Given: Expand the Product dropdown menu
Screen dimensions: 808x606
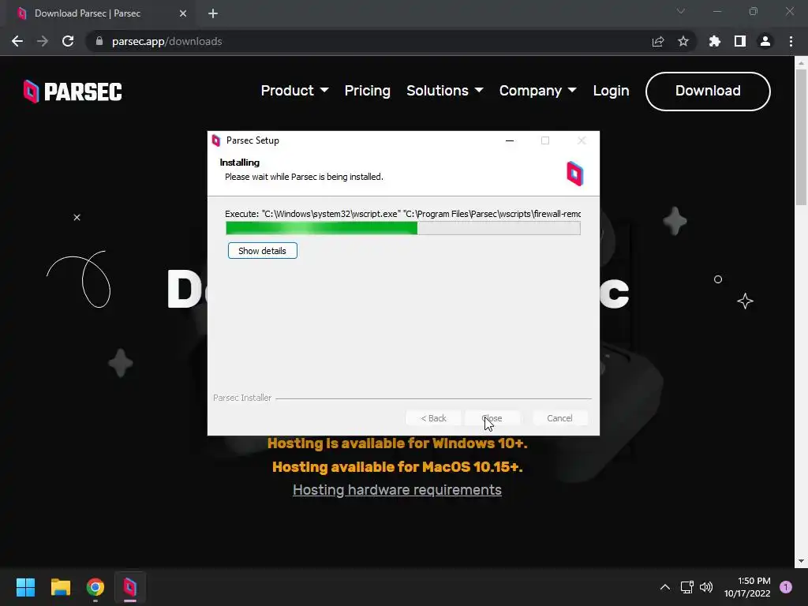Looking at the screenshot, I should pos(295,91).
